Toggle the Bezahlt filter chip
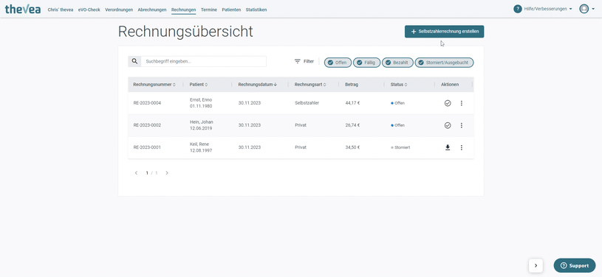 (x=397, y=63)
